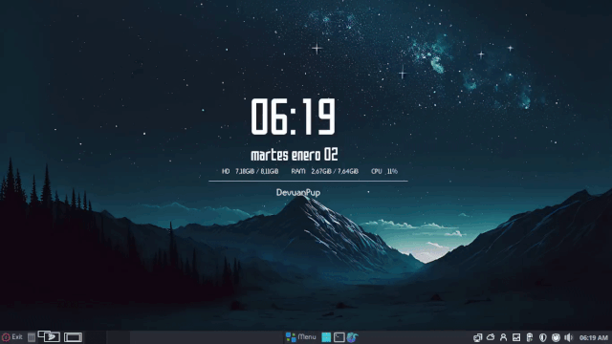
Task: Open the cyan file manager icon
Action: click(326, 337)
